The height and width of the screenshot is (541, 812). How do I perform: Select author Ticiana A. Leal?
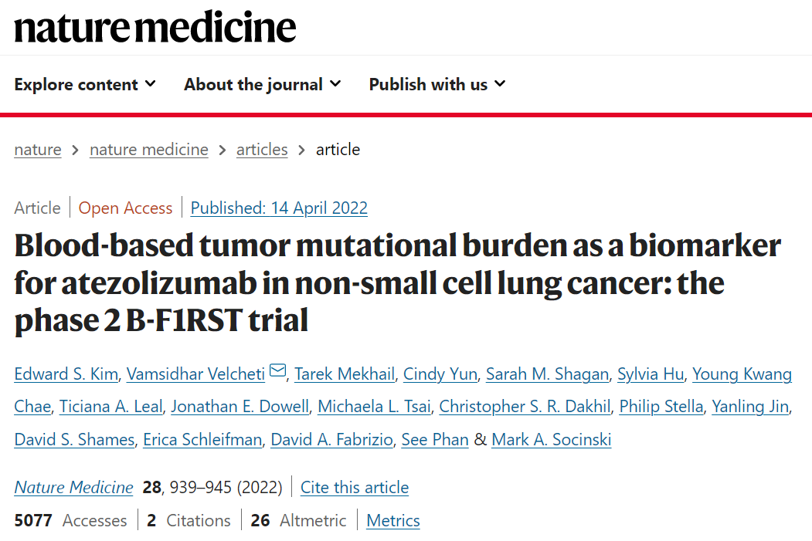click(110, 407)
